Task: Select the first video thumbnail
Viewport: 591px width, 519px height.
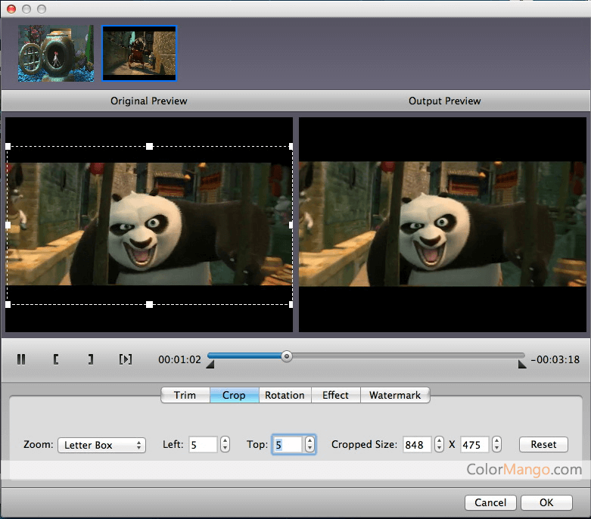Action: point(56,53)
